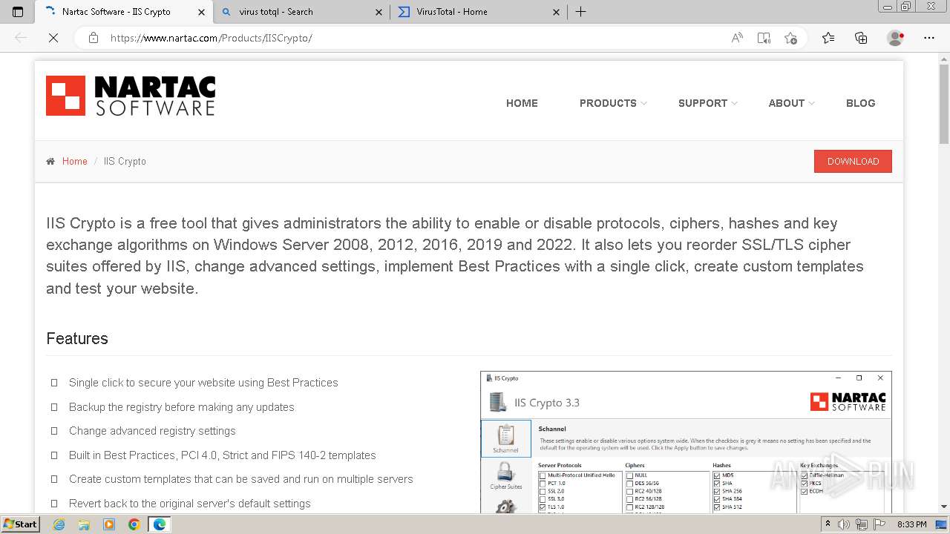Open the IIS Crypto 3.3 screenshot image

click(686, 442)
